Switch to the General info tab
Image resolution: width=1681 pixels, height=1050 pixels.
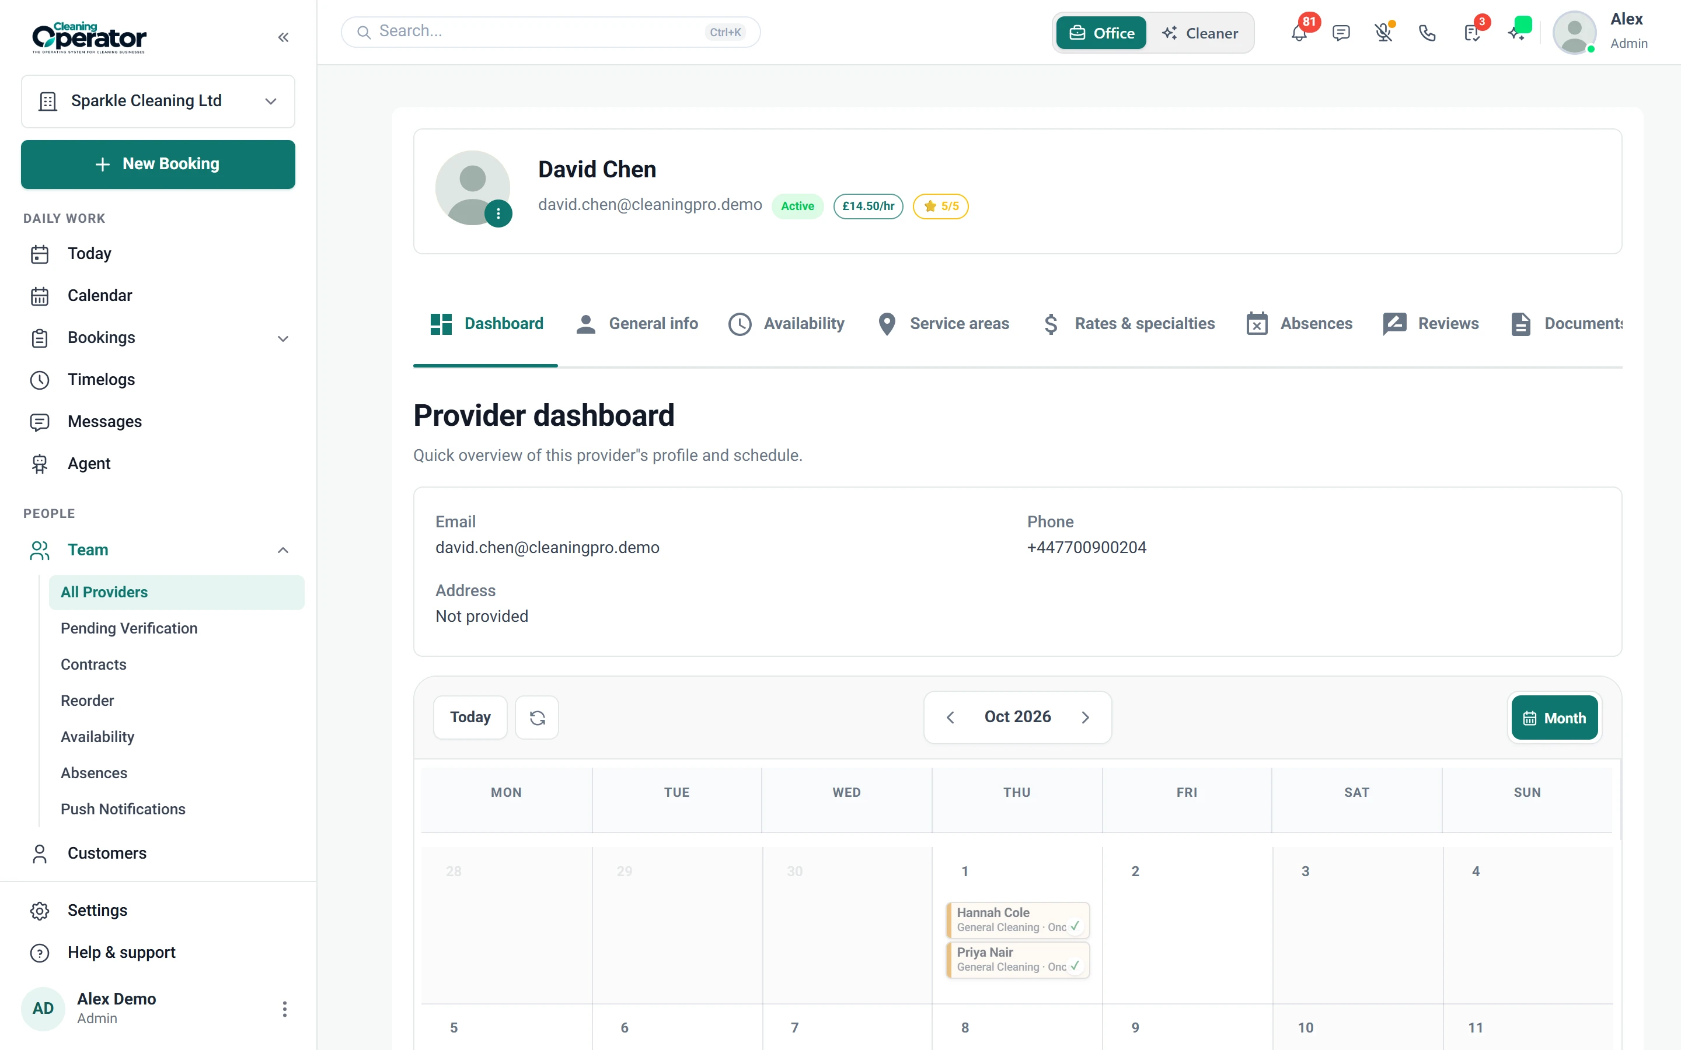pos(637,324)
